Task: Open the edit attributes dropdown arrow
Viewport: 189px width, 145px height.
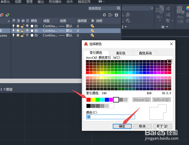Action: (172, 21)
